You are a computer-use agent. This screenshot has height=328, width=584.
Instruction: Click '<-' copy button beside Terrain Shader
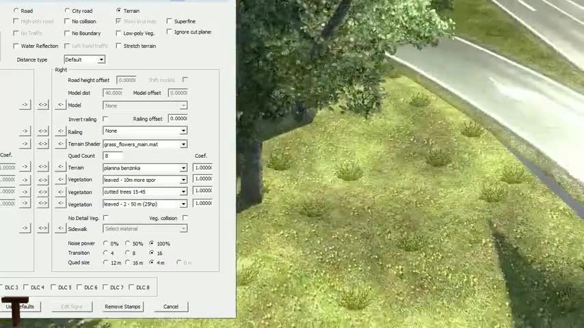60,143
